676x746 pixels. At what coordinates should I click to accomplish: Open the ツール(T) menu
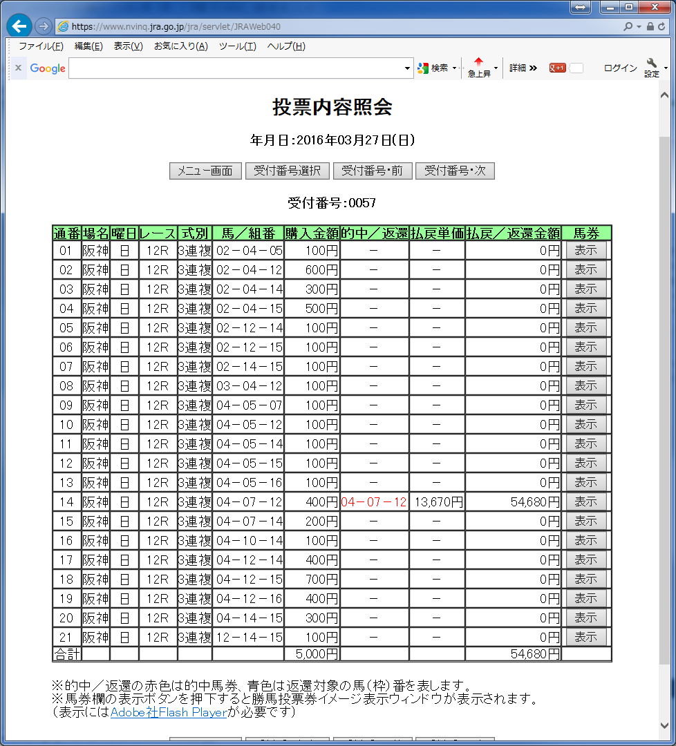point(238,46)
